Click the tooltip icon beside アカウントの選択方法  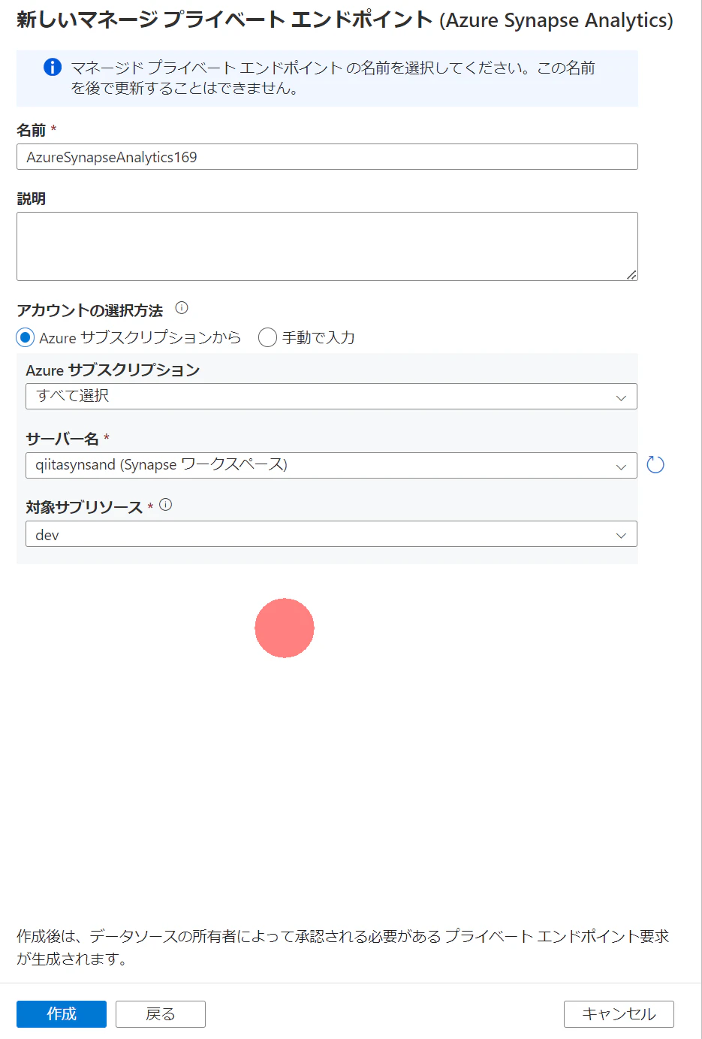182,308
